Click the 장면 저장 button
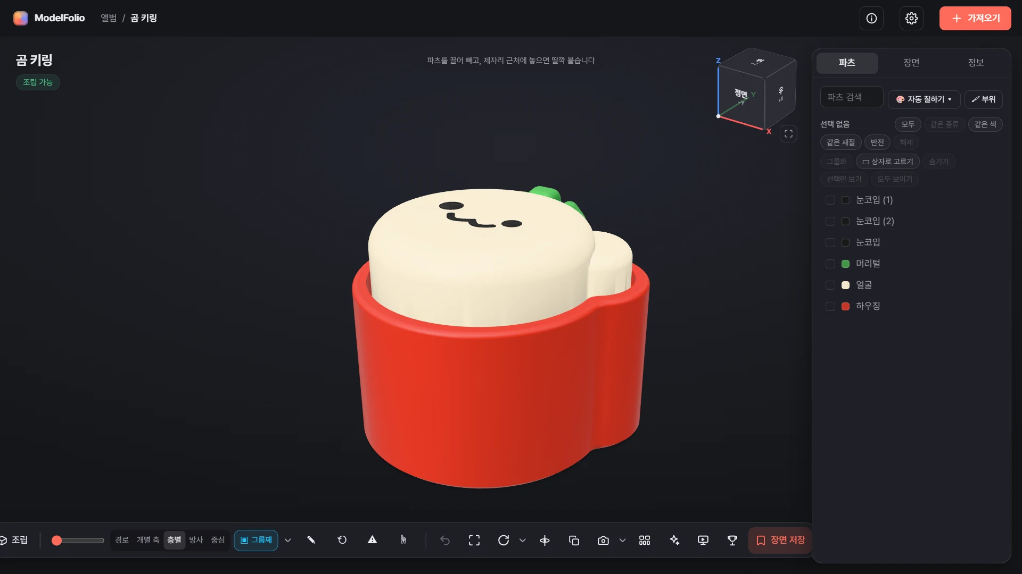 780,541
